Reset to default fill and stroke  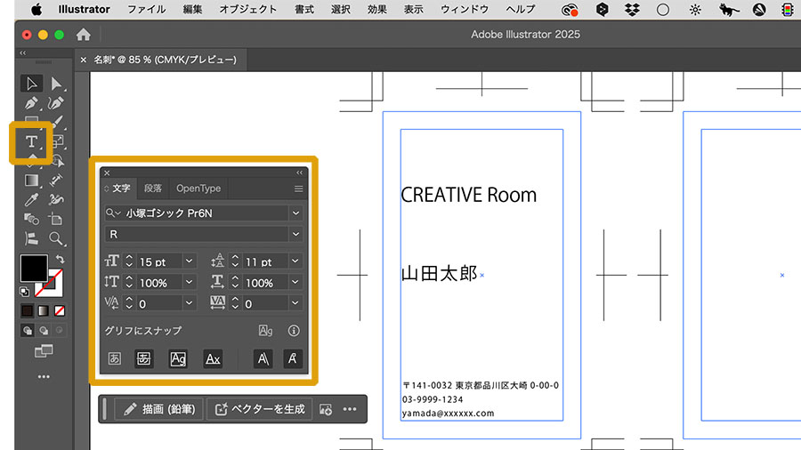click(24, 292)
